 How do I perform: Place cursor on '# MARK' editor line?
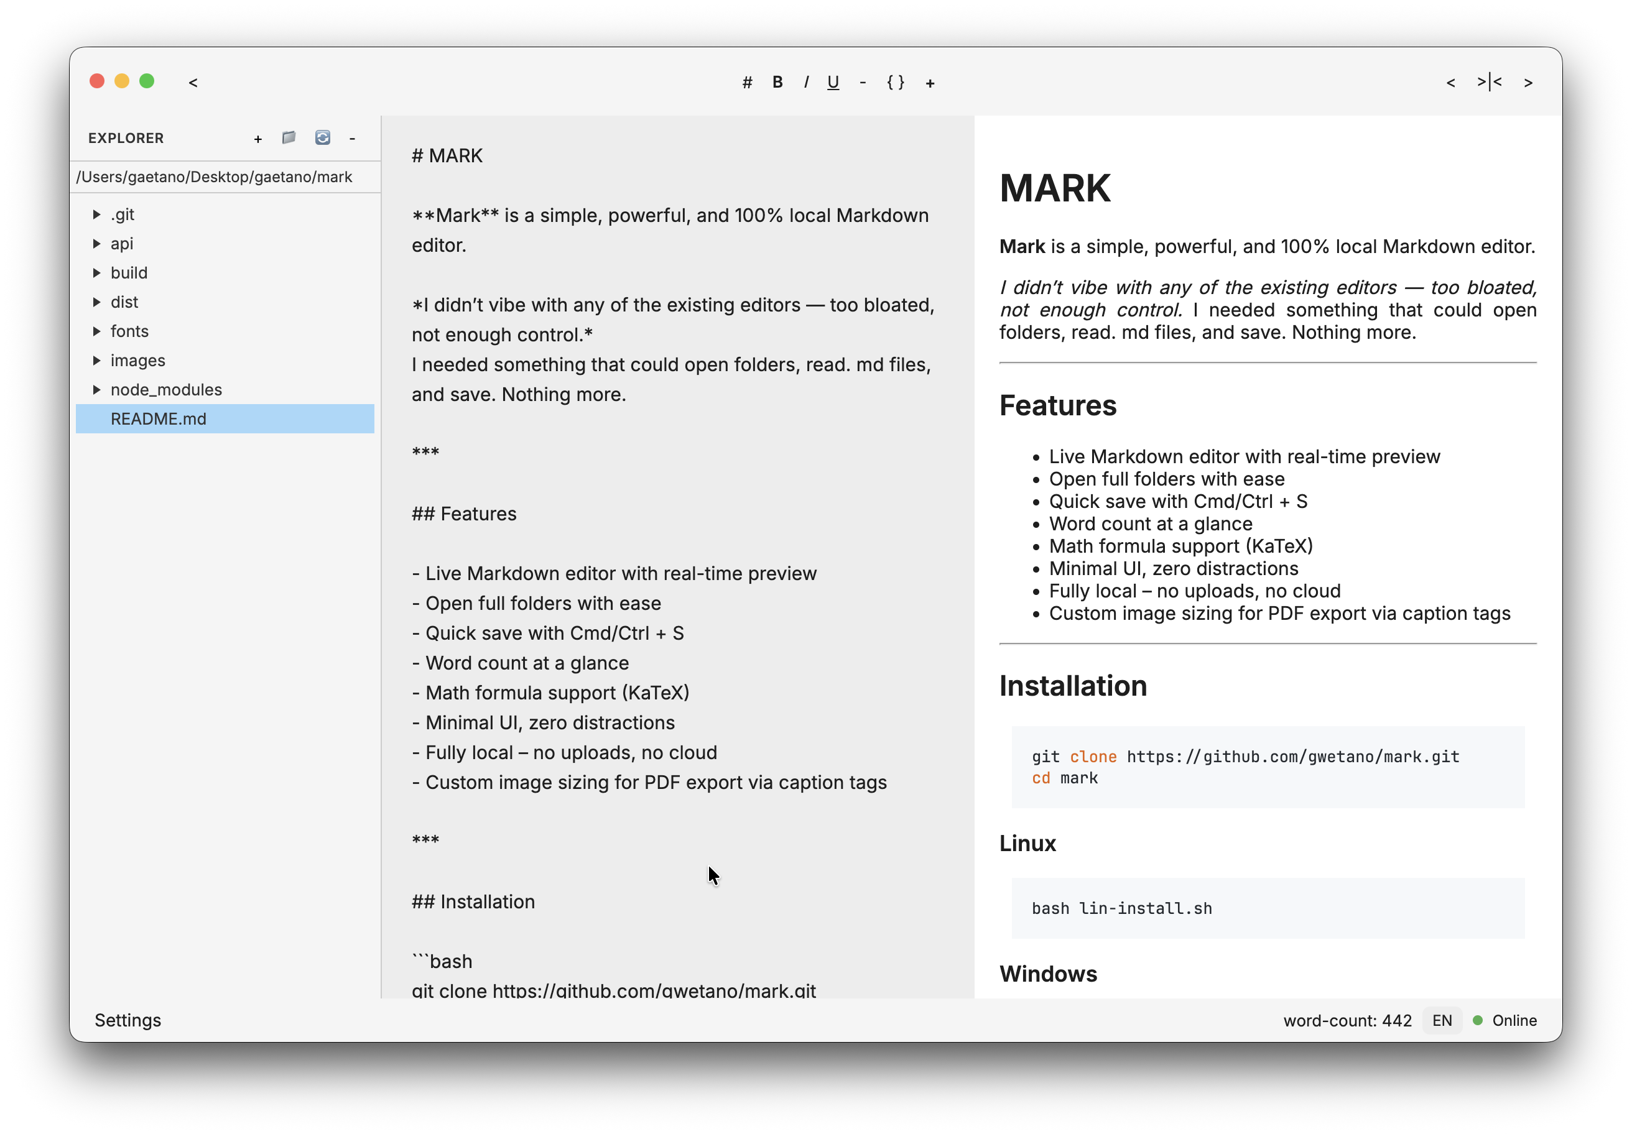click(x=447, y=155)
